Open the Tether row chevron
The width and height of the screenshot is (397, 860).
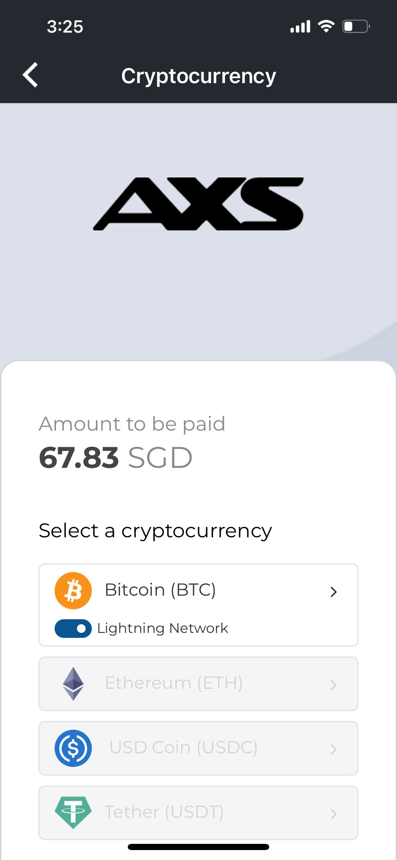tap(334, 814)
